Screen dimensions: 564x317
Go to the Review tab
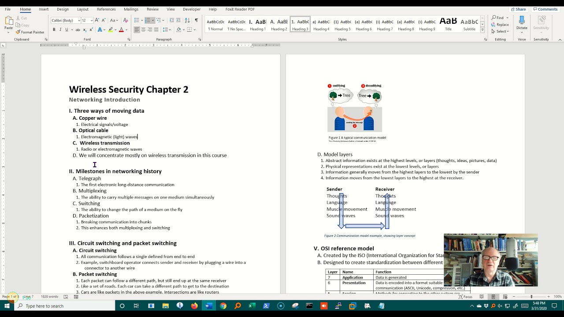click(x=152, y=9)
